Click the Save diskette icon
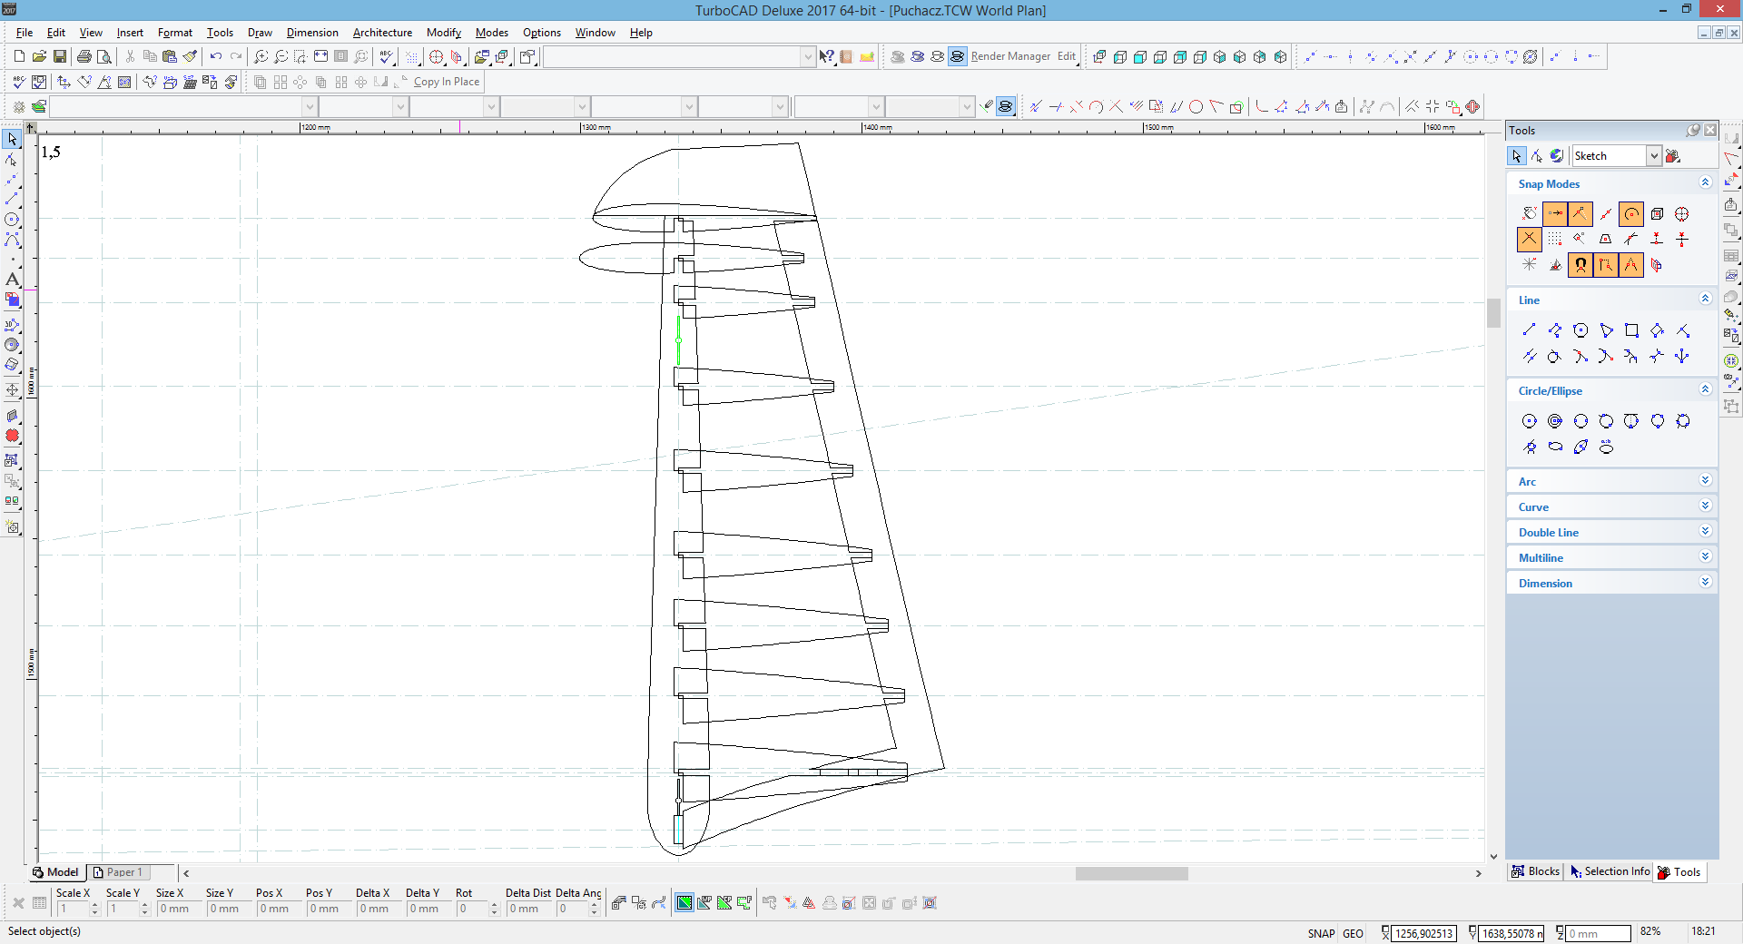Viewport: 1743px width, 944px height. [59, 56]
